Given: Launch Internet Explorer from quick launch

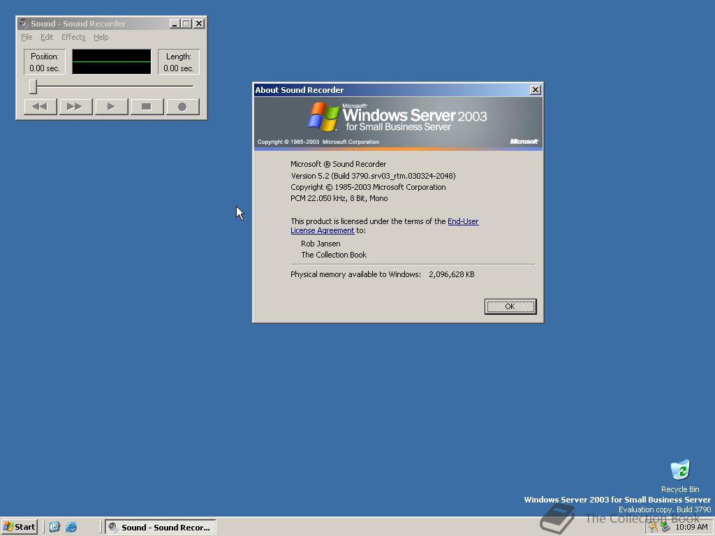Looking at the screenshot, I should coord(71,527).
